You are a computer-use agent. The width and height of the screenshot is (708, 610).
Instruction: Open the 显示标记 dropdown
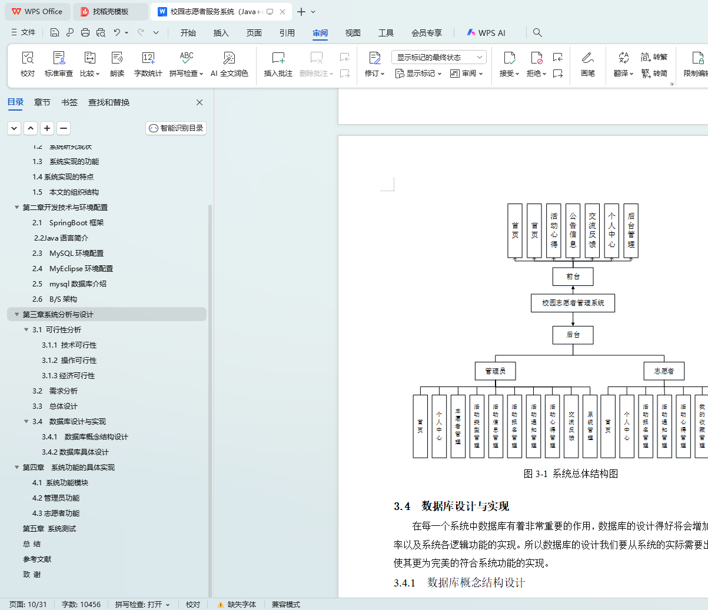418,74
